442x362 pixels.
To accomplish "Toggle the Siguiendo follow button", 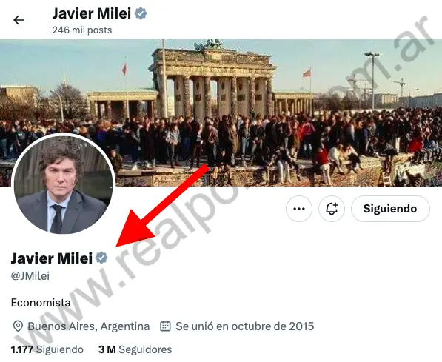I will point(390,209).
